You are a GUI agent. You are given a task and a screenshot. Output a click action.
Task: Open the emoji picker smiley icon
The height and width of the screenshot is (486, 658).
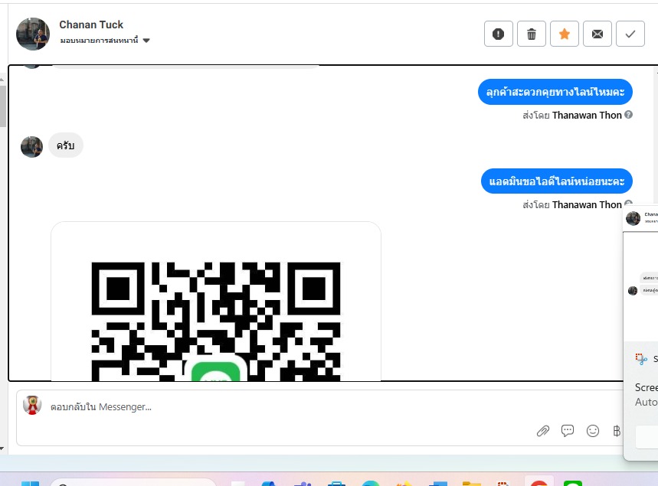tap(593, 431)
